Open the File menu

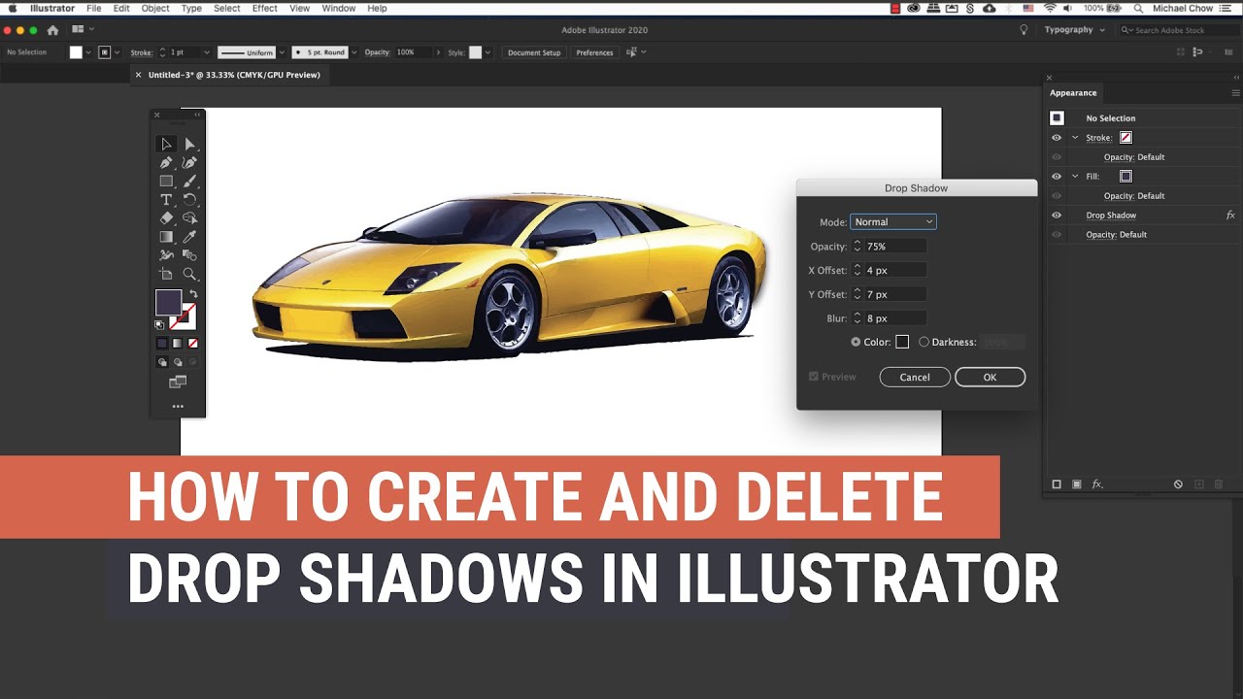click(94, 8)
